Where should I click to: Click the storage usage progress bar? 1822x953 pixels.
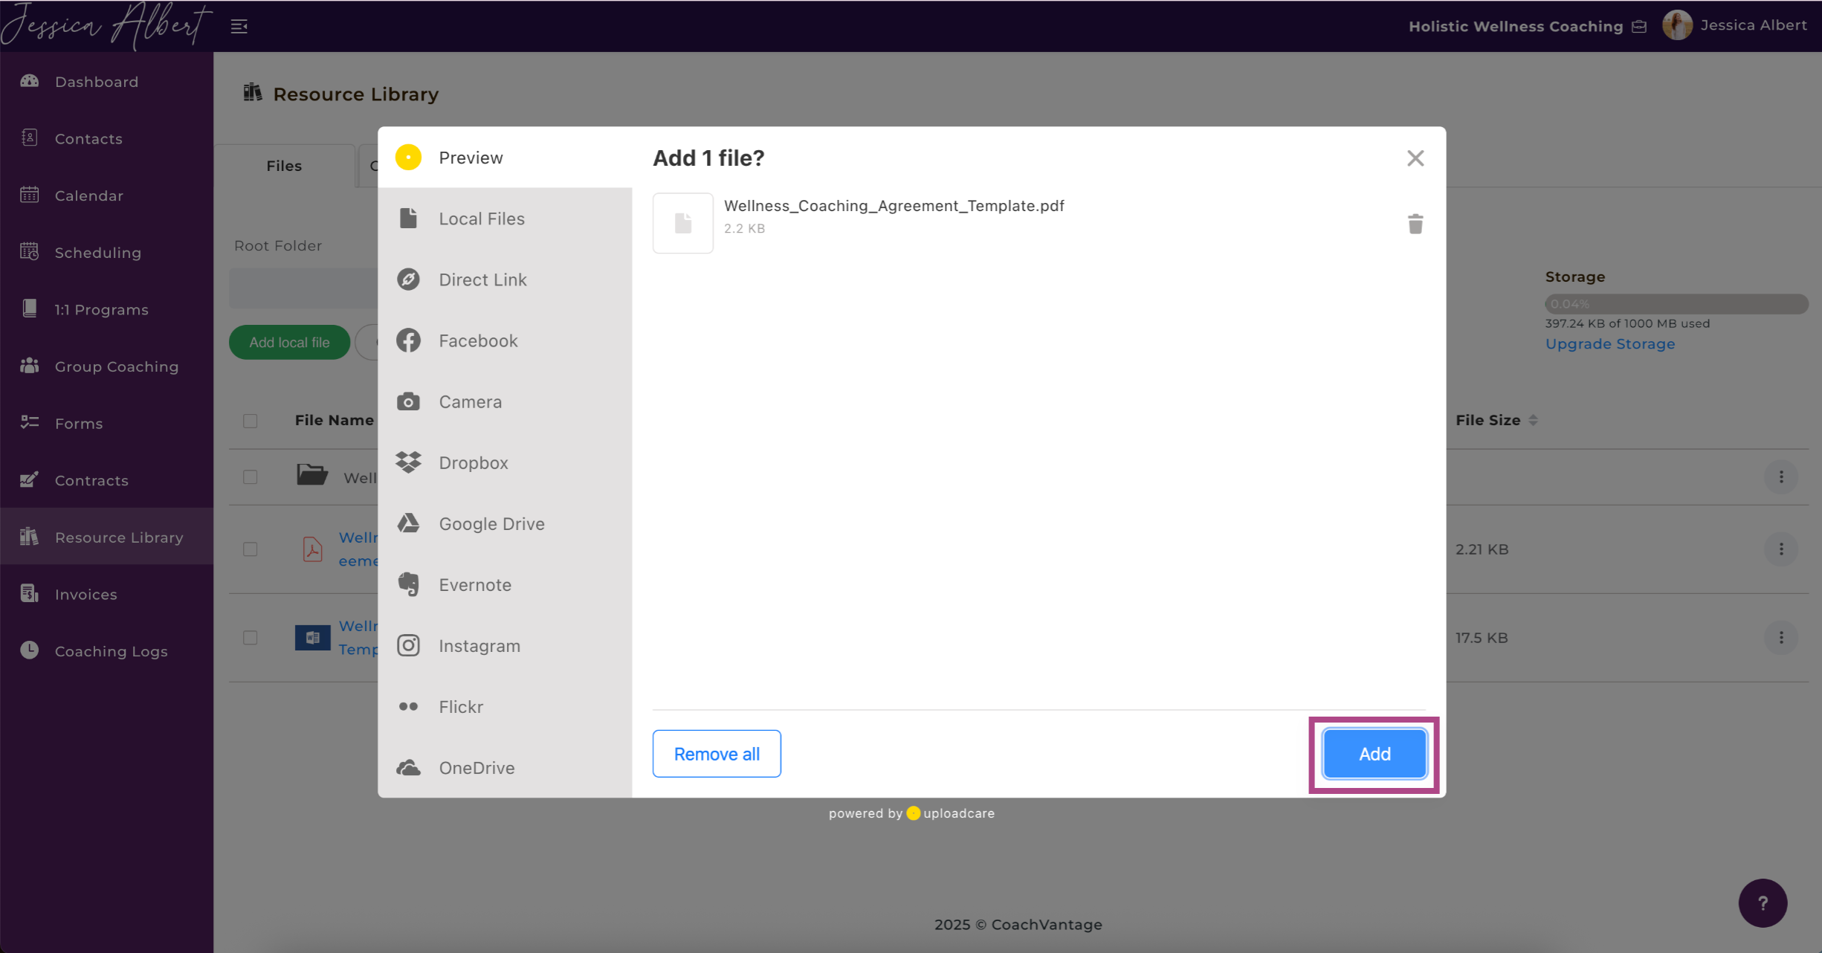tap(1676, 304)
